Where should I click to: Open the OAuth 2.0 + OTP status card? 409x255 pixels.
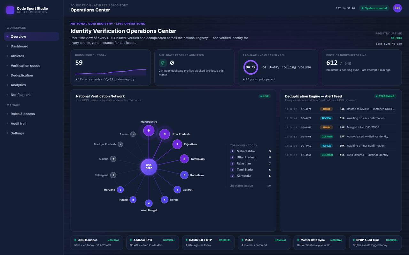click(208, 243)
